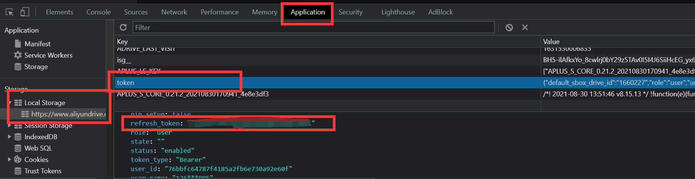
Task: Expand the Cookies tree node arrow
Action: pyautogui.click(x=10, y=159)
